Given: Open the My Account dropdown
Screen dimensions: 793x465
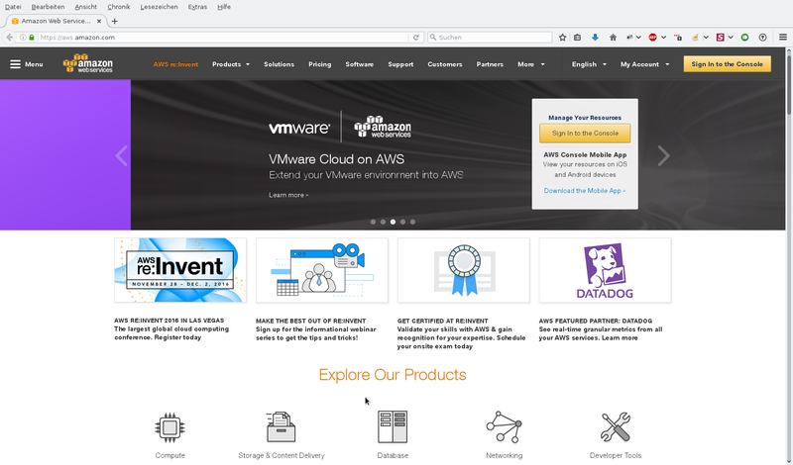Looking at the screenshot, I should (645, 64).
